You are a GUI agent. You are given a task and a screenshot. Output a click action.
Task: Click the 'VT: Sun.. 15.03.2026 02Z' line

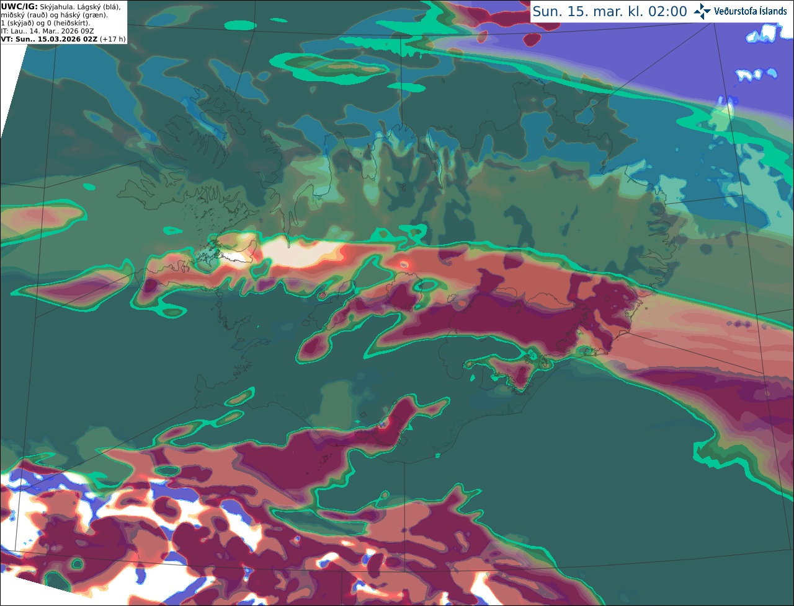(49, 39)
